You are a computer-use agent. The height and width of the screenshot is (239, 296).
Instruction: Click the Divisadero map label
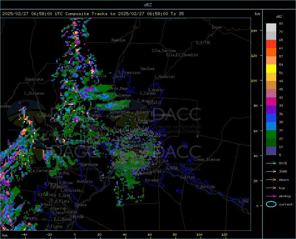click(160, 115)
